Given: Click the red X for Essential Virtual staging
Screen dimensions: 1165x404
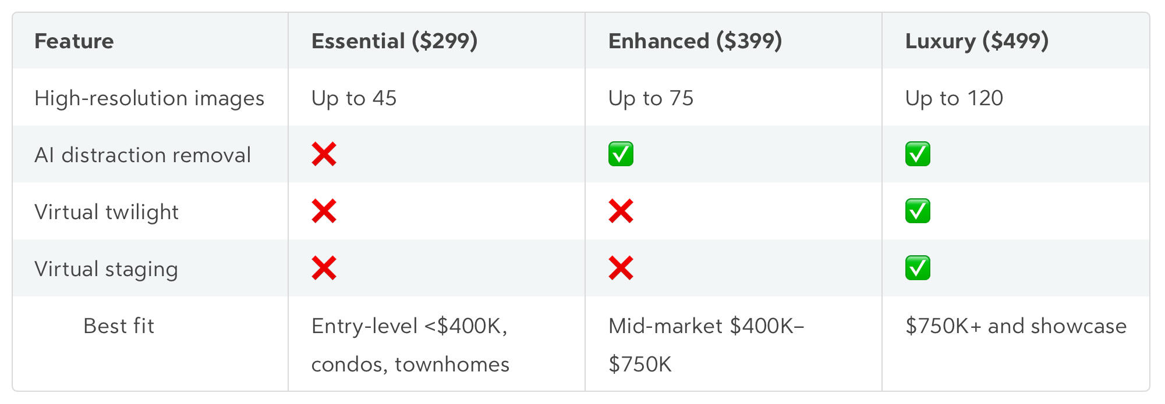Looking at the screenshot, I should [324, 269].
